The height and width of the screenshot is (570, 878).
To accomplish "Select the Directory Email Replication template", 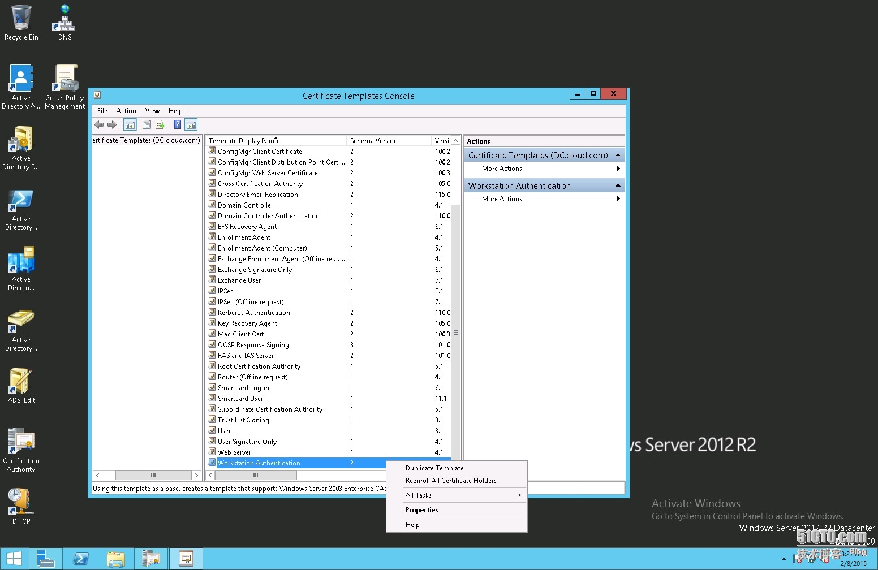I will point(258,195).
